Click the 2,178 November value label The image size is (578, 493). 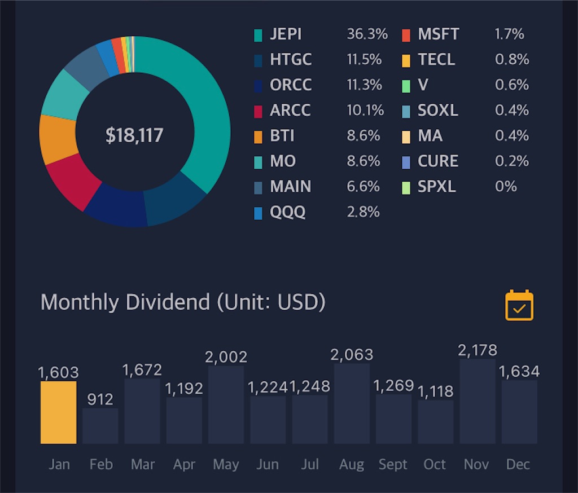click(x=478, y=350)
